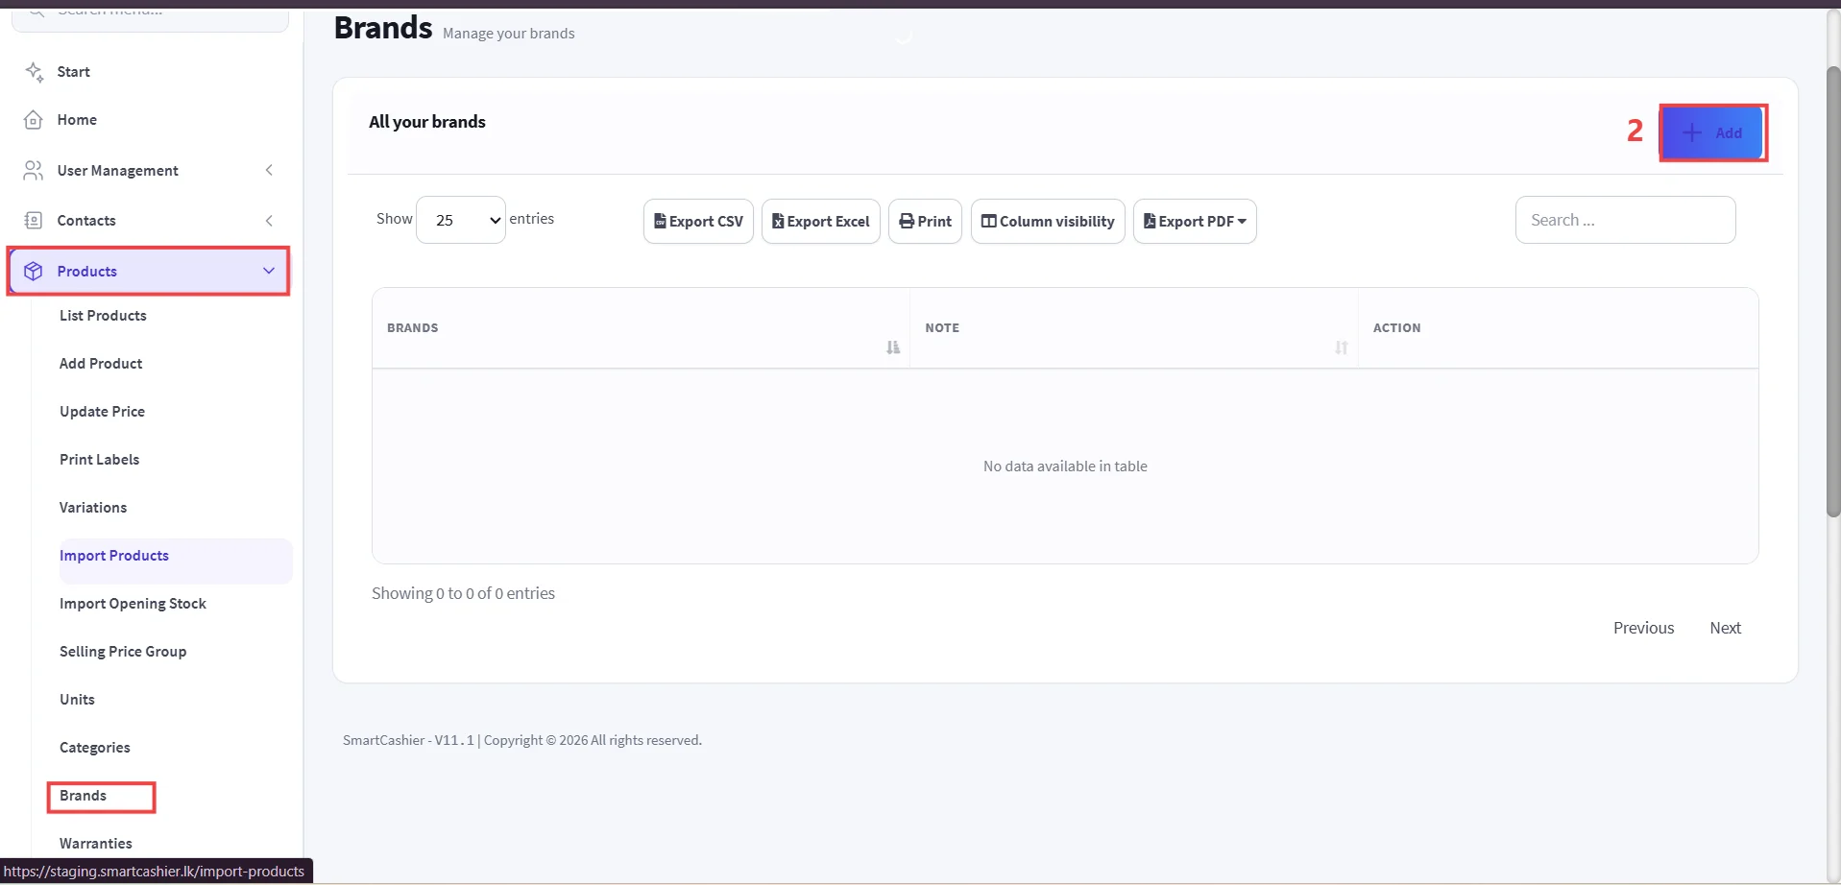Open Warranties menu item
Viewport: 1841px width, 885px height.
pos(96,844)
